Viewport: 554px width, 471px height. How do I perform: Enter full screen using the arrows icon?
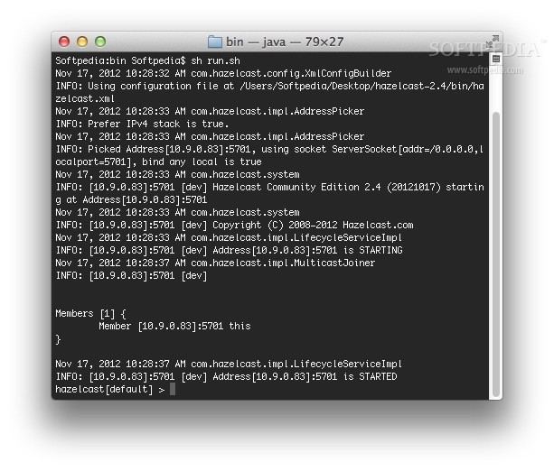click(493, 41)
